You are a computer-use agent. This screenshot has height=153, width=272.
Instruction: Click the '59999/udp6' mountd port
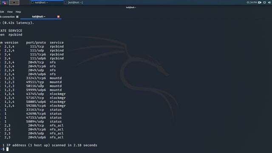(36, 90)
